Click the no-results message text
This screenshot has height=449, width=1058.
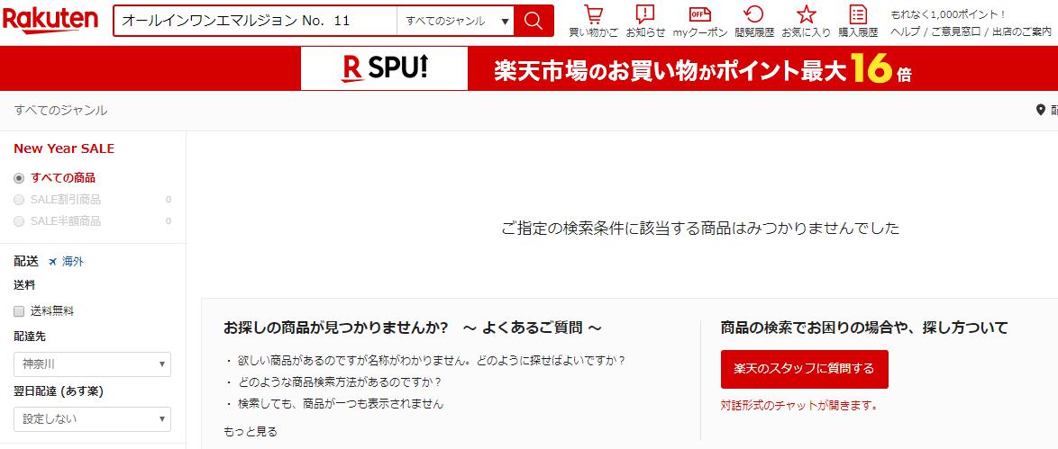(x=700, y=229)
